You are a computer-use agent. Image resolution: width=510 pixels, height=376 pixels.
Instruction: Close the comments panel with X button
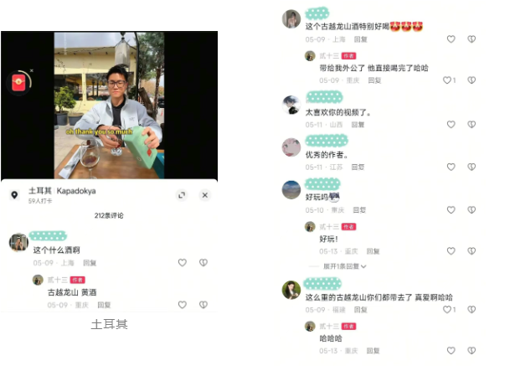click(205, 195)
